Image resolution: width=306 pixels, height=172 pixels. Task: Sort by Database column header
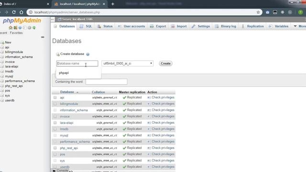pyautogui.click(x=67, y=92)
